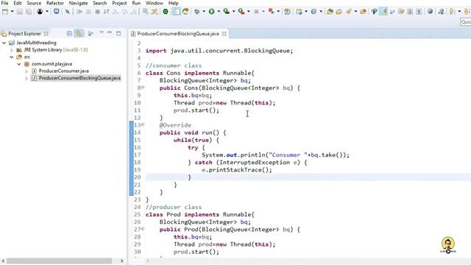The height and width of the screenshot is (265, 471).
Task: Click the red-green circular toolbar icon
Action: click(x=185, y=12)
